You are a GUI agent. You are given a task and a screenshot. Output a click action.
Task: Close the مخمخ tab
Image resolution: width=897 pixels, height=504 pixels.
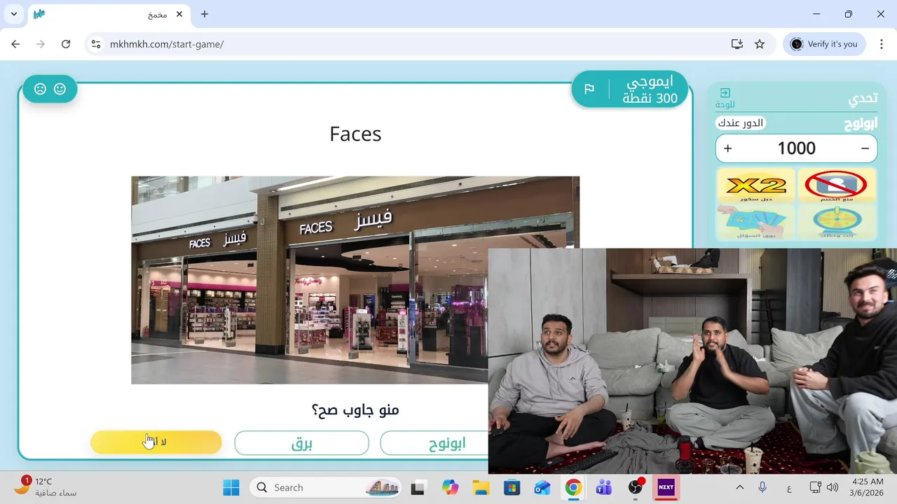click(179, 14)
